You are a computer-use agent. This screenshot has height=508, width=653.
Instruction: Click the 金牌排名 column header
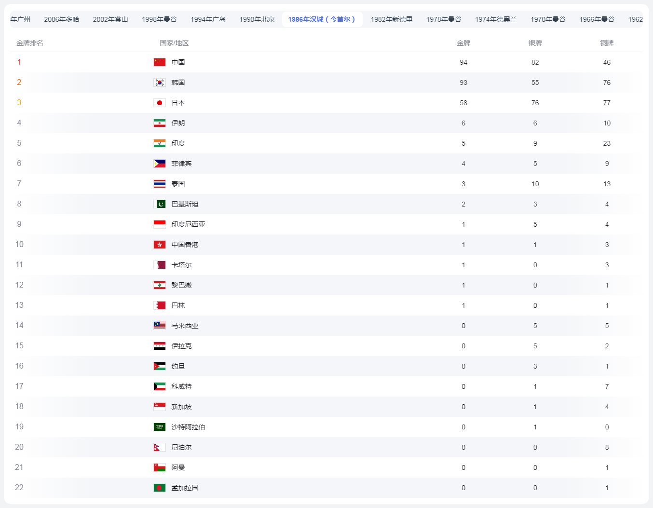(x=30, y=43)
